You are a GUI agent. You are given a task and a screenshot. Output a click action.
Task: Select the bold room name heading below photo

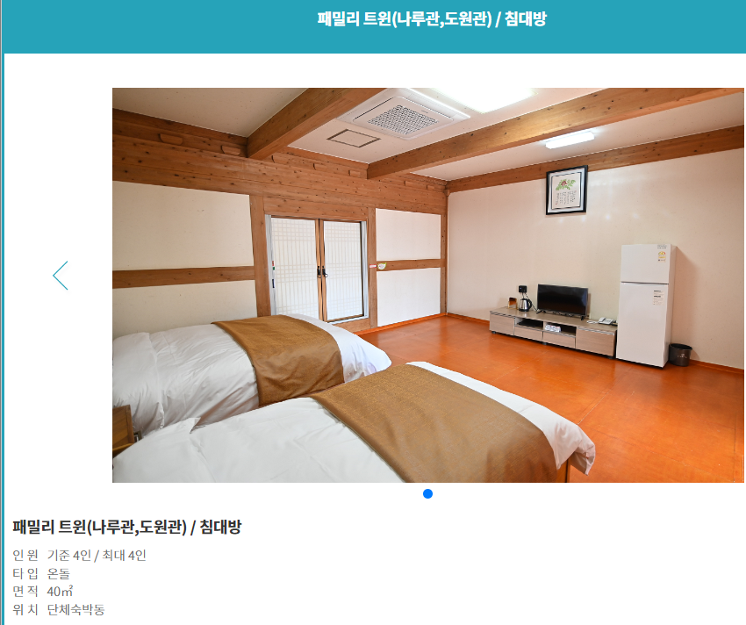click(x=127, y=527)
